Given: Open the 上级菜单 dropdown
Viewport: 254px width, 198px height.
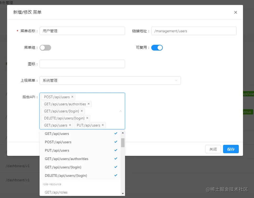Looking at the screenshot, I should pos(110,80).
